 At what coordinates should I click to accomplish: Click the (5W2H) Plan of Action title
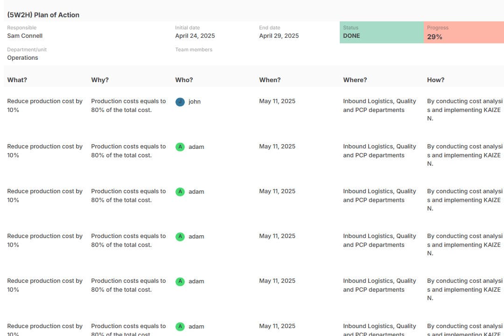tap(43, 15)
